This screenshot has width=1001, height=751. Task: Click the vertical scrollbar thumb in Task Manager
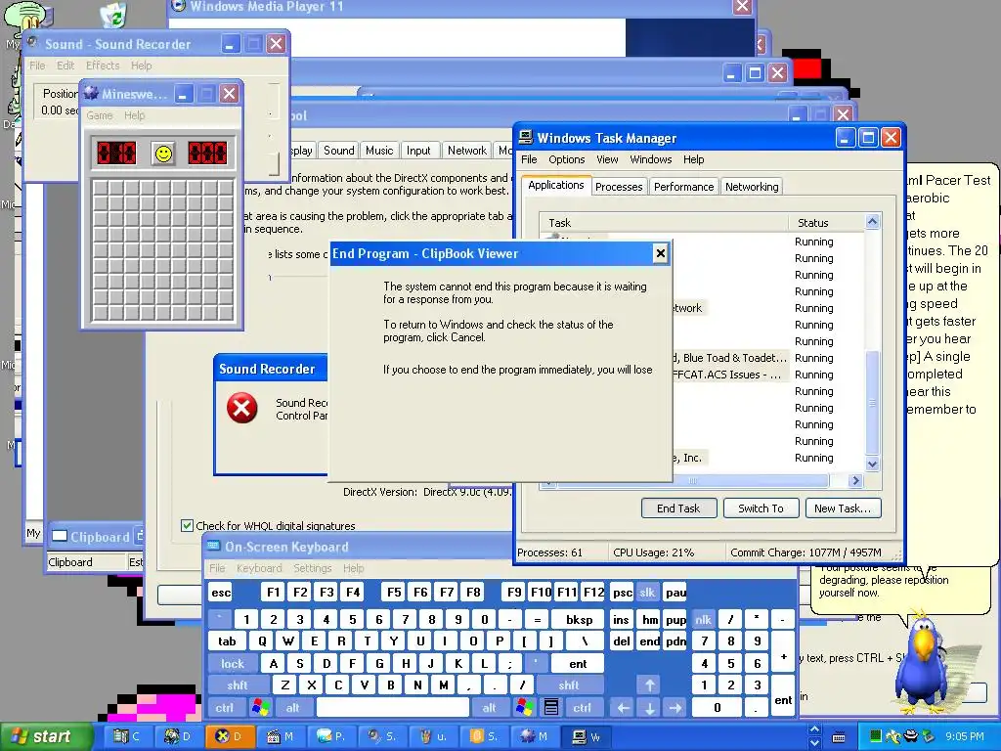click(872, 401)
